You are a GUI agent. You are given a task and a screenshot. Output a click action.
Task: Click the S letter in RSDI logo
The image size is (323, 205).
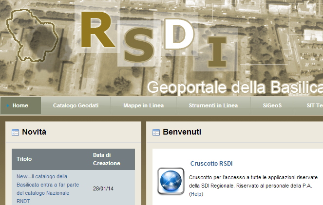tap(139, 45)
